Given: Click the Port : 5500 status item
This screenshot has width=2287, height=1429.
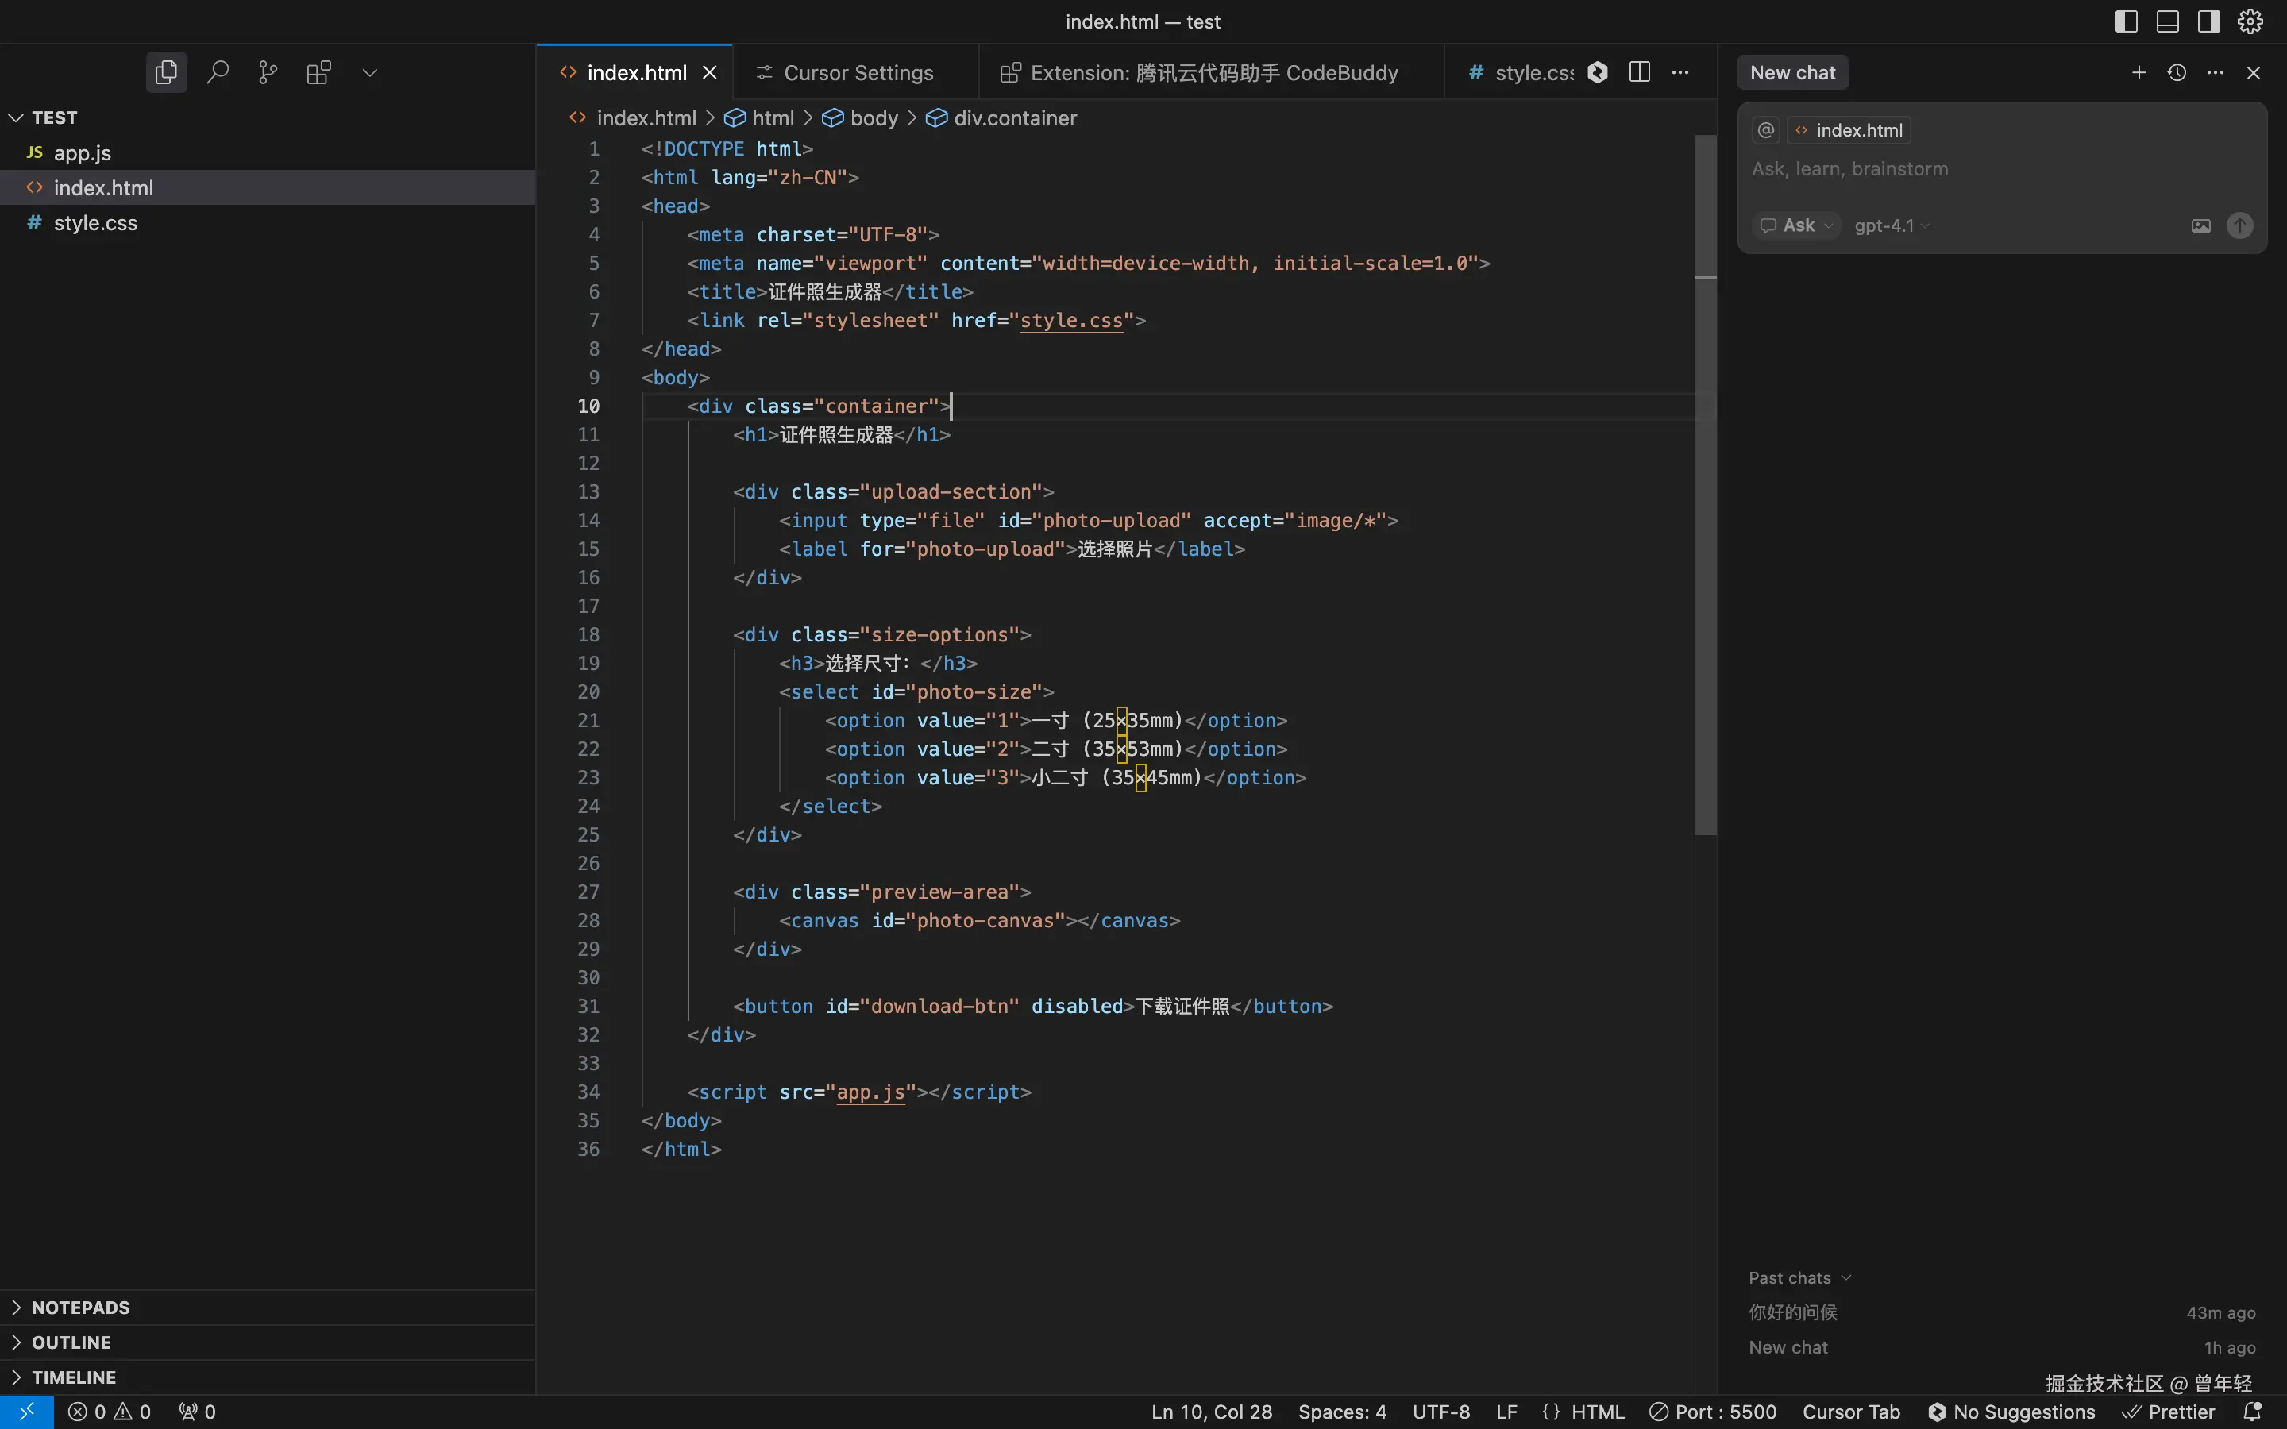Looking at the screenshot, I should [x=1714, y=1411].
